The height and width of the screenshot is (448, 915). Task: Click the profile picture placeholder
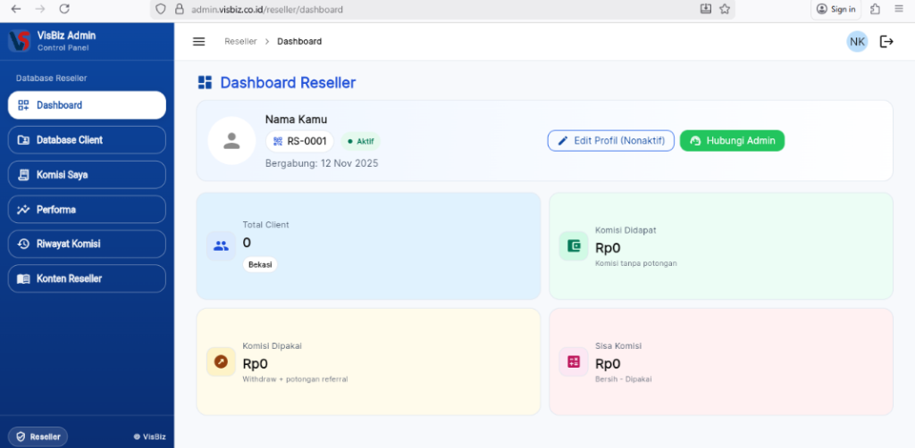pos(231,141)
